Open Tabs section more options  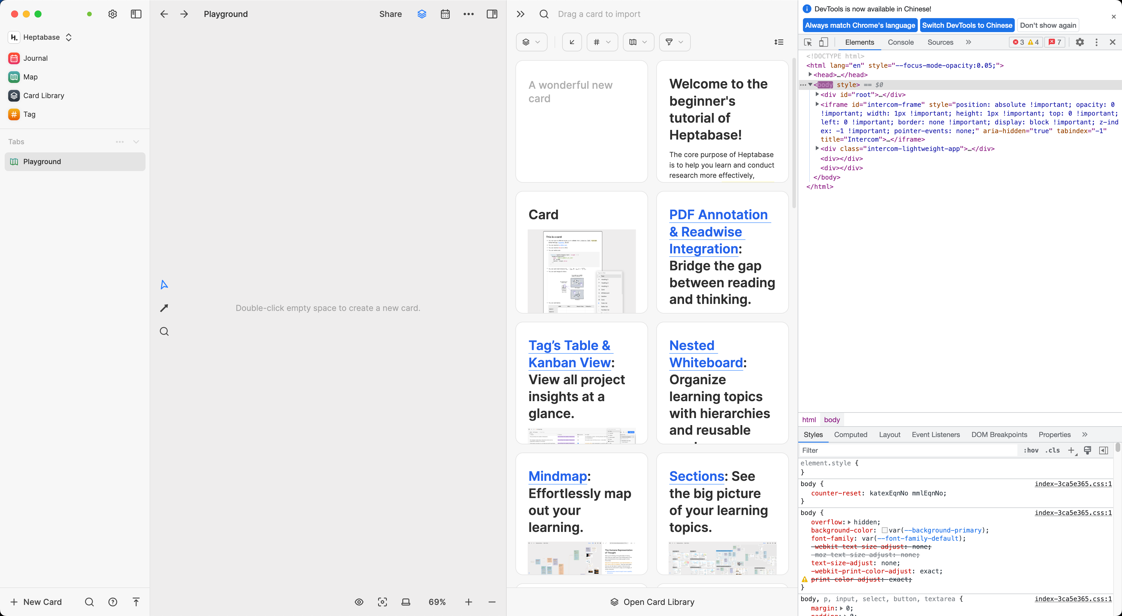coord(120,142)
